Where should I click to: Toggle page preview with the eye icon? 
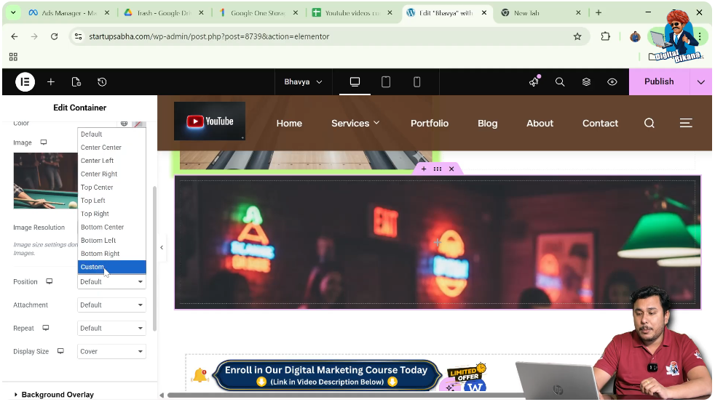[612, 82]
